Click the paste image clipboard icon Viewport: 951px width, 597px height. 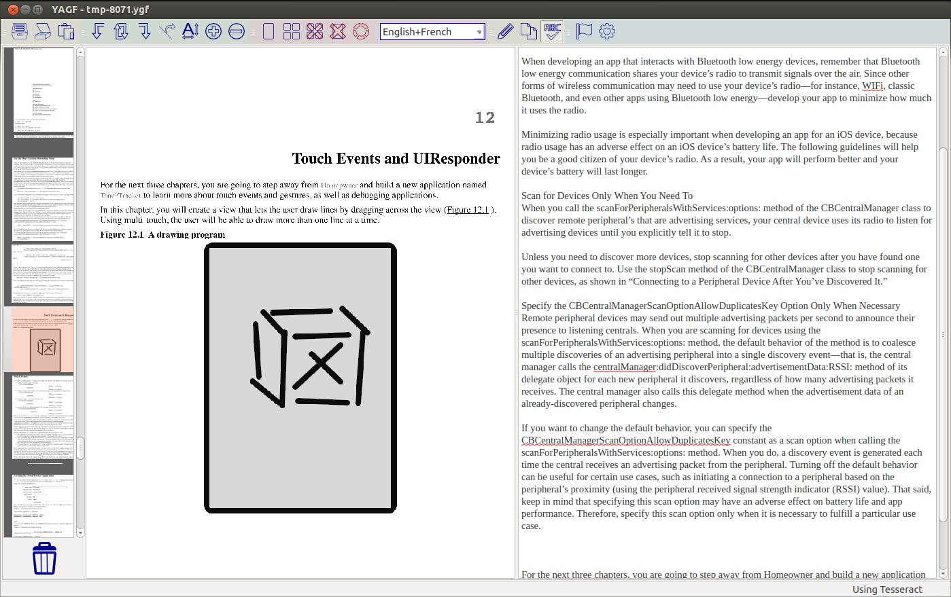click(x=66, y=31)
